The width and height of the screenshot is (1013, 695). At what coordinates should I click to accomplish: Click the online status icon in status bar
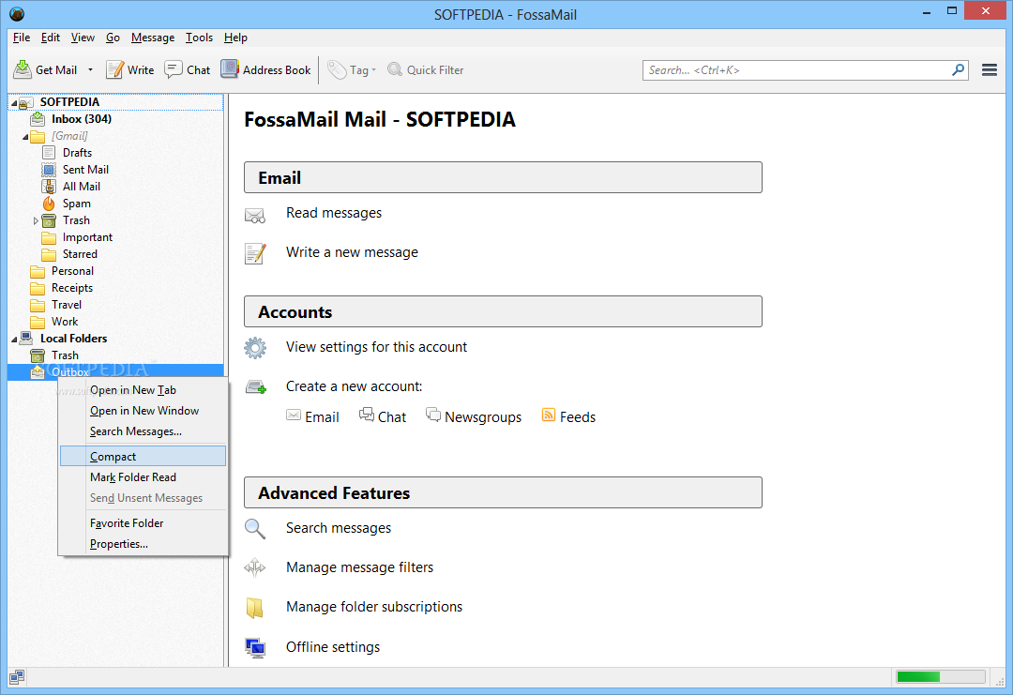(x=17, y=677)
